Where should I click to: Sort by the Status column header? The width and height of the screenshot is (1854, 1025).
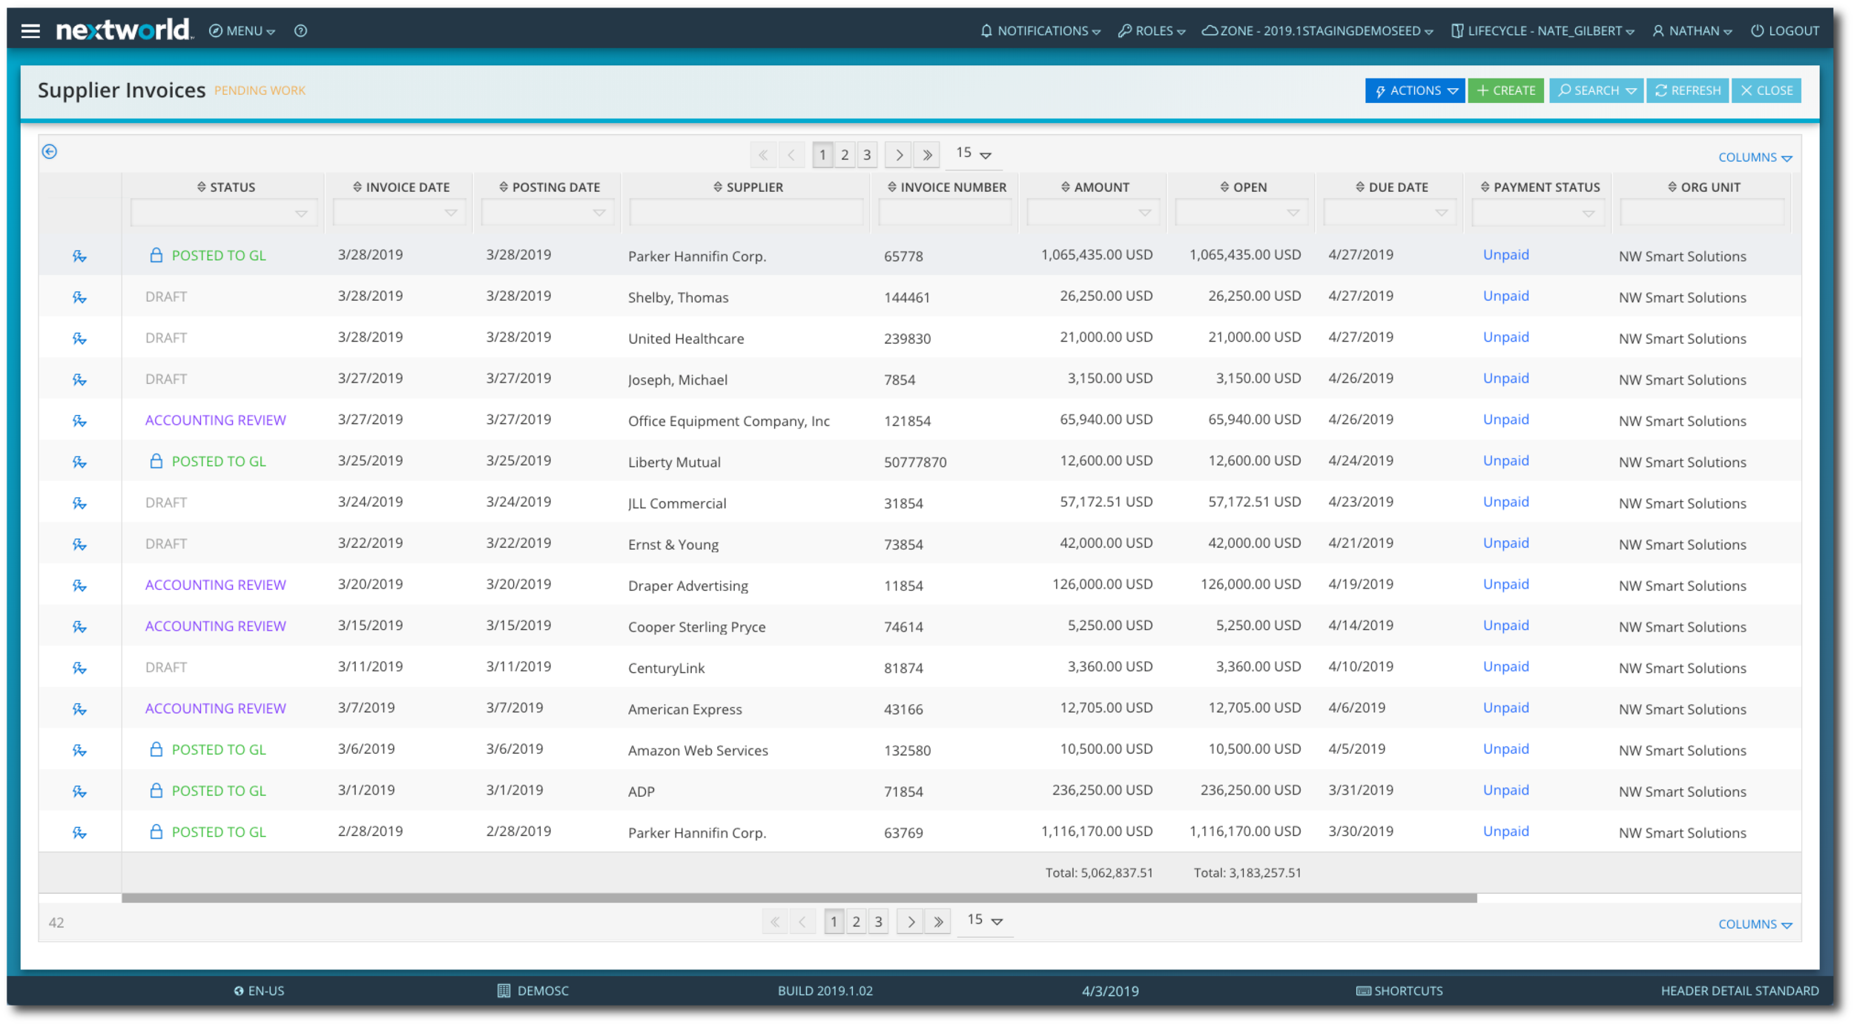226,188
